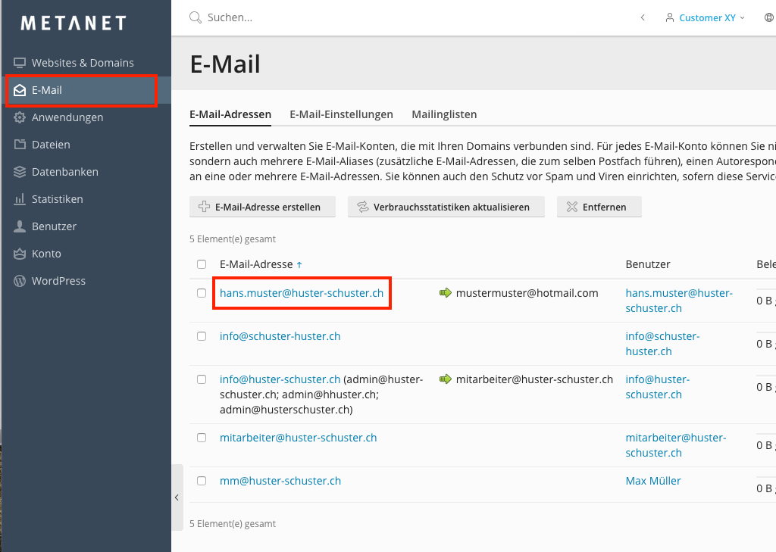
Task: Click the Benutzer person icon
Action: (20, 226)
